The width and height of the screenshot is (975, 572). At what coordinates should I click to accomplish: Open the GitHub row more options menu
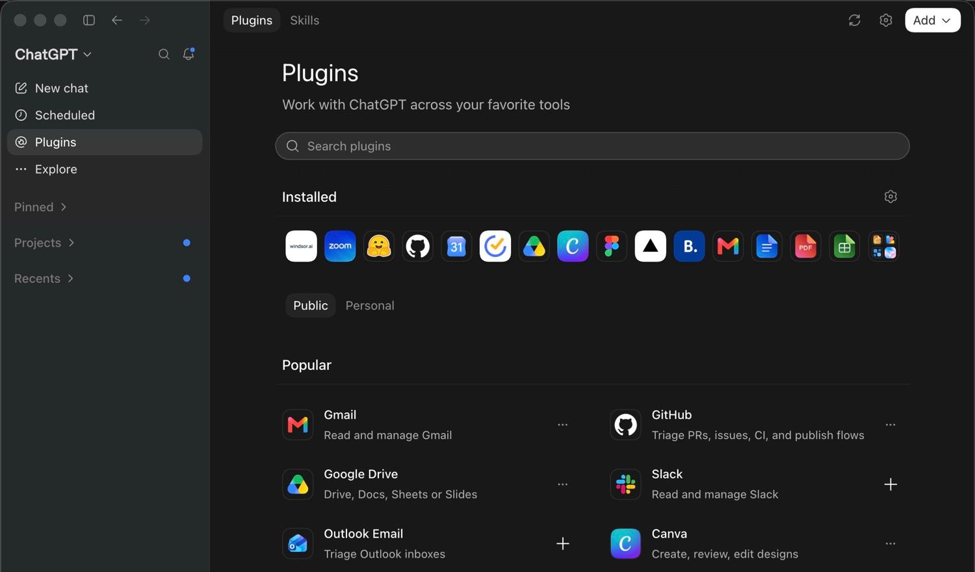click(x=890, y=425)
